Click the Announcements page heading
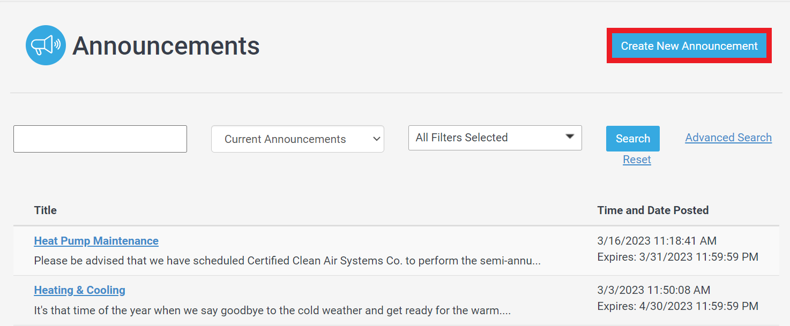Viewport: 790px width, 326px height. tap(166, 46)
